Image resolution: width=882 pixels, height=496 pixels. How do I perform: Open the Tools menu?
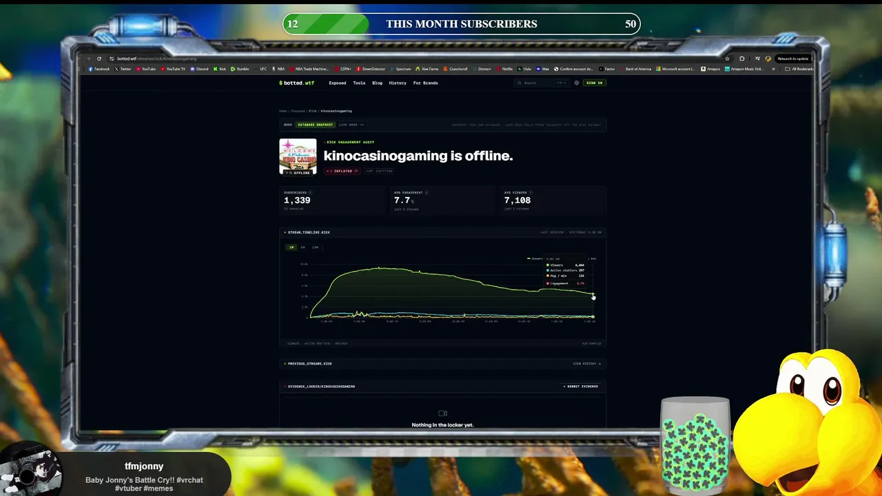click(359, 83)
